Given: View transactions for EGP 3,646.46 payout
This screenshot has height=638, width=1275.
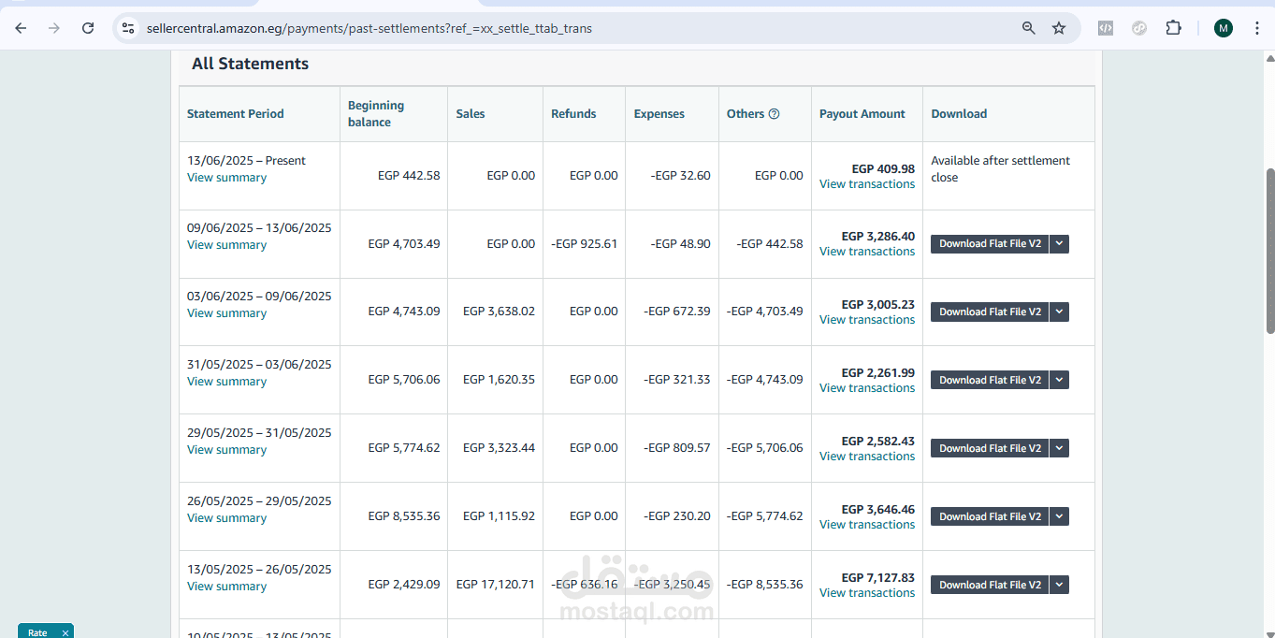Looking at the screenshot, I should click(x=867, y=525).
